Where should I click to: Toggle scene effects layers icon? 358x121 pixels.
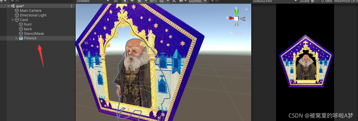(139, 1)
